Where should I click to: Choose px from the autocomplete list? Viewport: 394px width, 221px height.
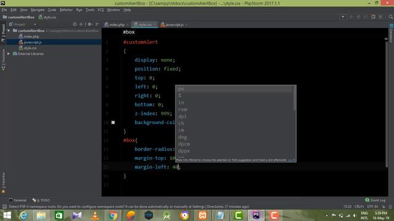(234, 89)
